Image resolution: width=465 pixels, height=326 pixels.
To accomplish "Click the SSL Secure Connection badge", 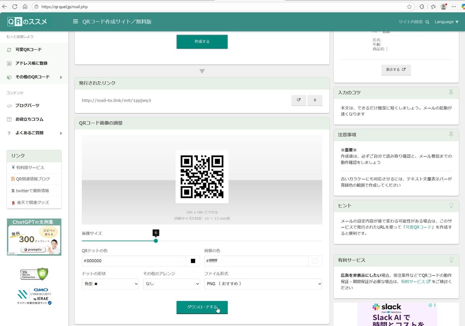I will tap(34, 274).
